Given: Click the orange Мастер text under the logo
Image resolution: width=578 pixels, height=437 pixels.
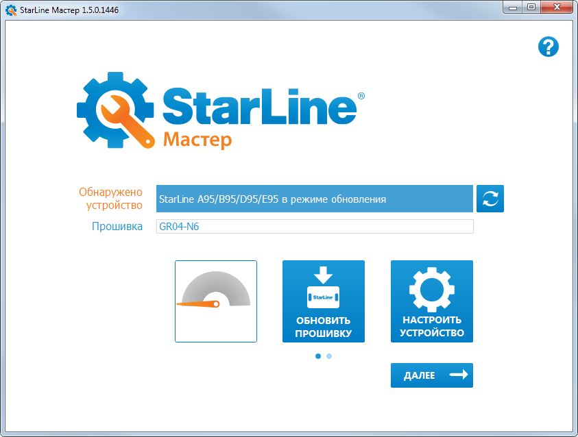Looking at the screenshot, I should coord(197,140).
